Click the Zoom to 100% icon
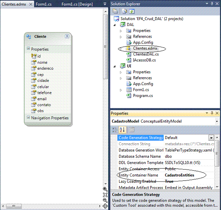Image resolution: width=221 pixels, height=210 pixels. (x=105, y=195)
